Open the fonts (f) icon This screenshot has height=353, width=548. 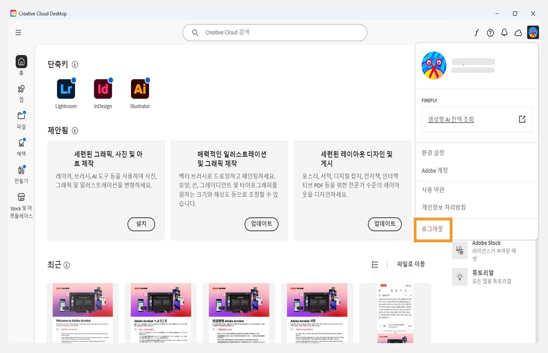(476, 32)
